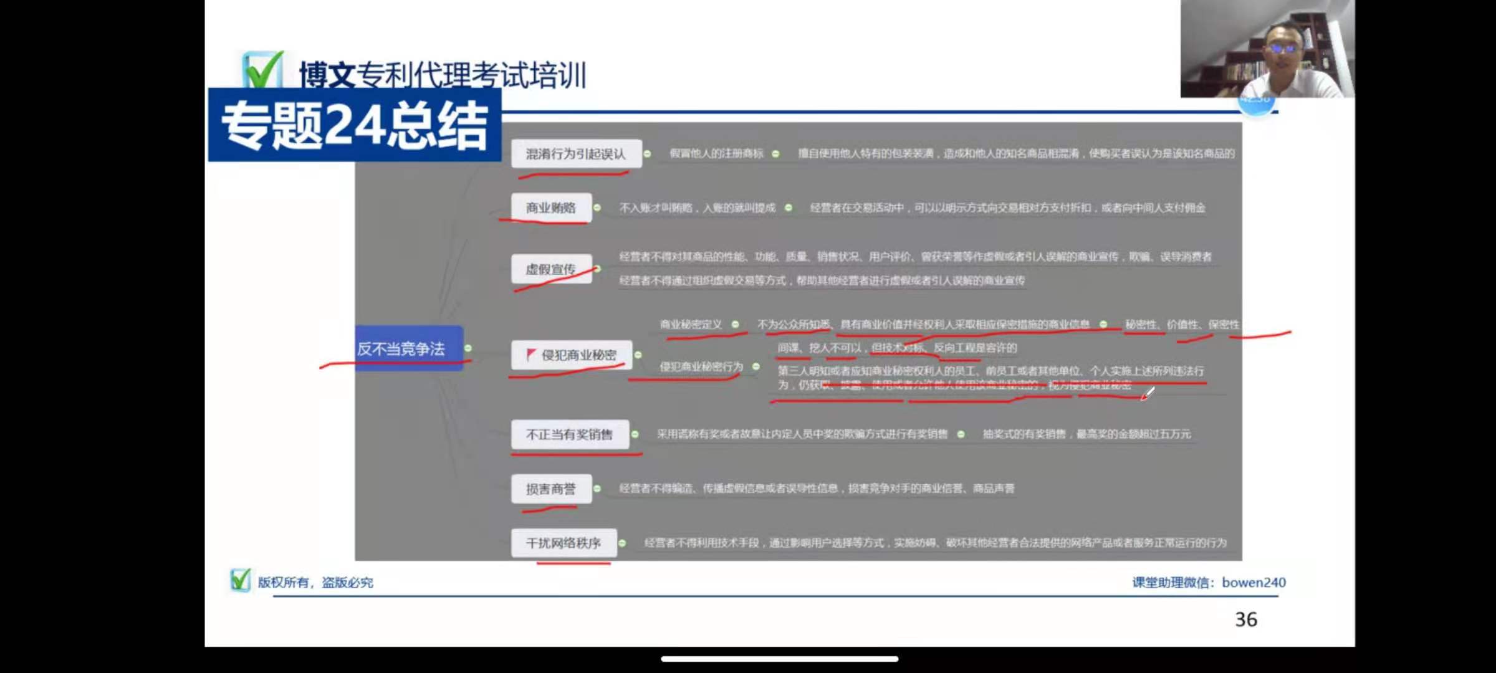Select the 损害商誉 node
Screen dimensions: 1496x673
coord(551,489)
